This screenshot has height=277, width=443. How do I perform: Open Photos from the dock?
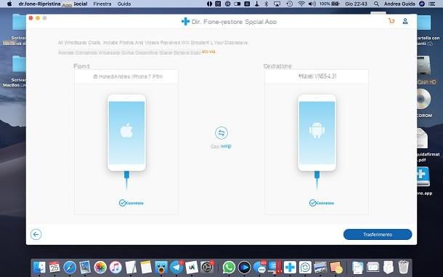point(100,267)
